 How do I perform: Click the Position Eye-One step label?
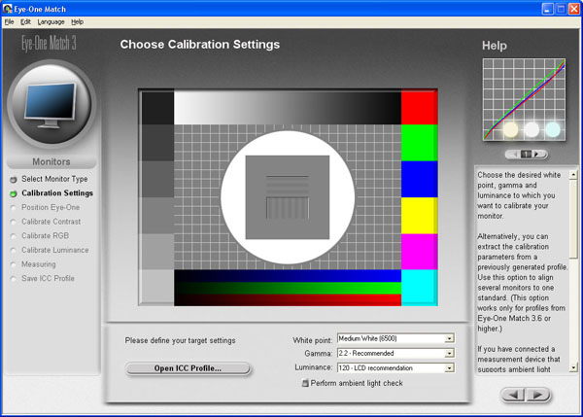pyautogui.click(x=51, y=207)
